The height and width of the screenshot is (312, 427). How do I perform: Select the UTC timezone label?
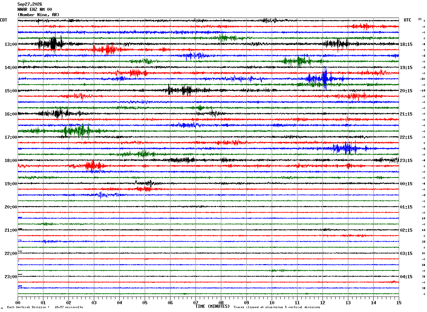(408, 20)
